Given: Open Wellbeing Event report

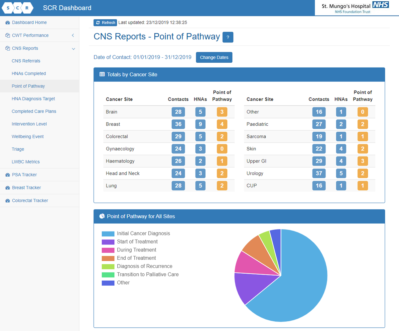Looking at the screenshot, I should click(28, 137).
